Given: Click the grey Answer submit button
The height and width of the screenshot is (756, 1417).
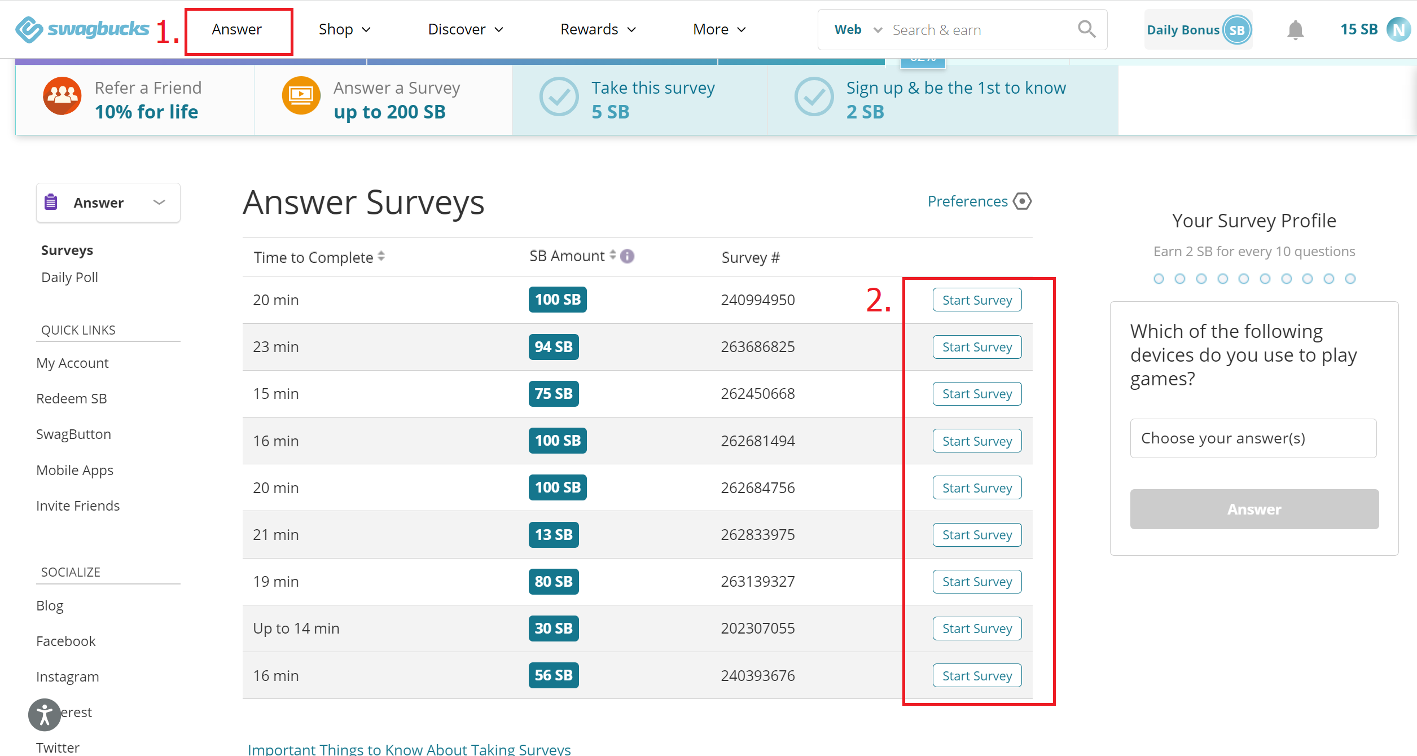Looking at the screenshot, I should click(1254, 509).
